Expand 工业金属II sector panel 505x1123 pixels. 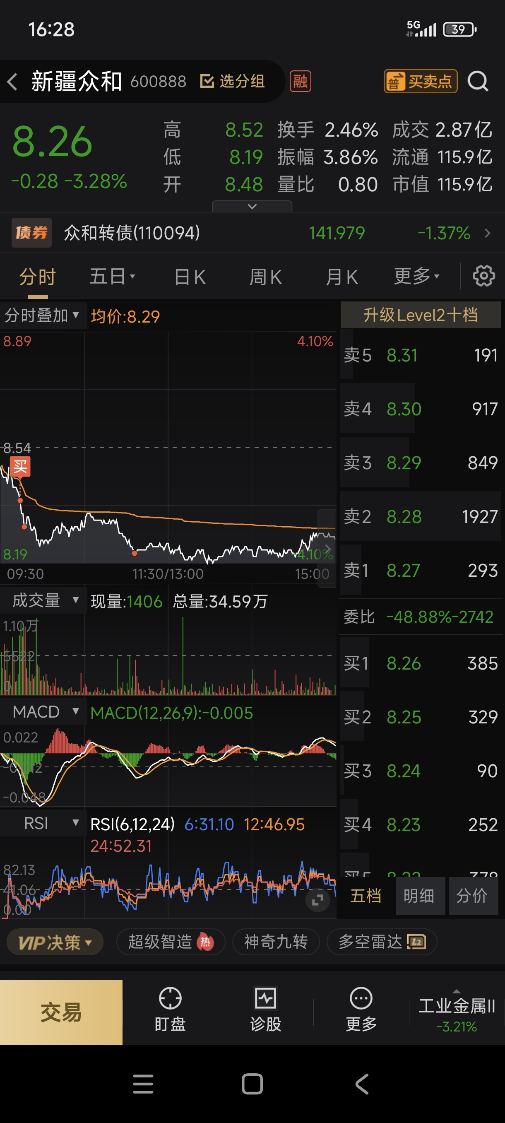click(457, 1013)
